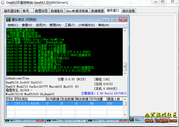Click the log line with http://Www.GeeM2.Com

[35, 40]
